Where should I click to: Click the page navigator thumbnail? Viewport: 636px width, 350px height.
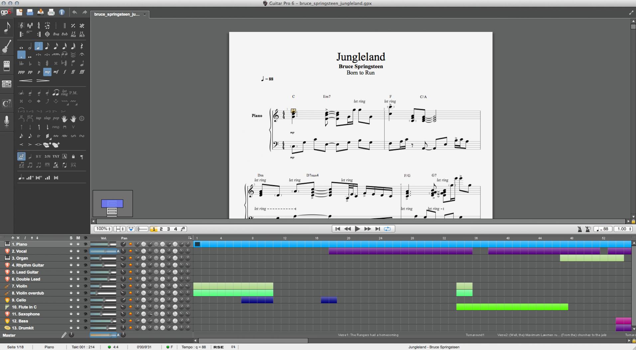(x=113, y=204)
